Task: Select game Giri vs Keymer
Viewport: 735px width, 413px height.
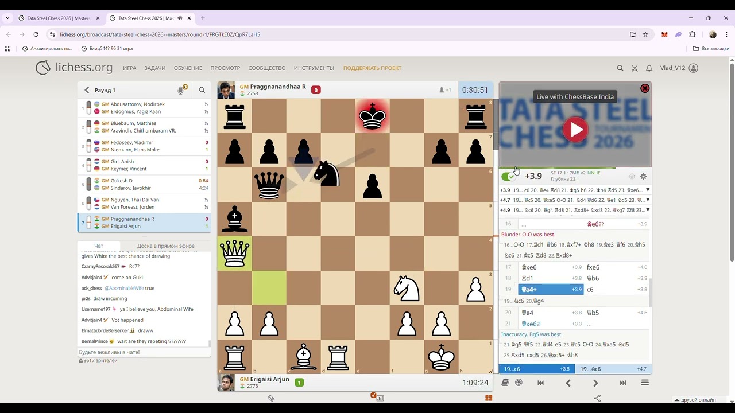Action: pos(144,165)
